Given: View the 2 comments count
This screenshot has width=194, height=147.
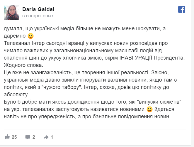Looking at the screenshot, I should [x=34, y=137].
